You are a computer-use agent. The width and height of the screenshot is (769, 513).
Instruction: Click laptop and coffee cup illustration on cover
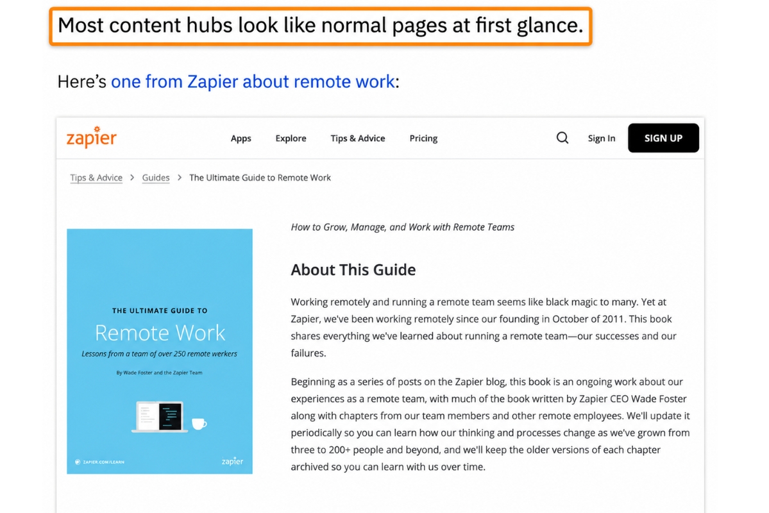point(169,417)
